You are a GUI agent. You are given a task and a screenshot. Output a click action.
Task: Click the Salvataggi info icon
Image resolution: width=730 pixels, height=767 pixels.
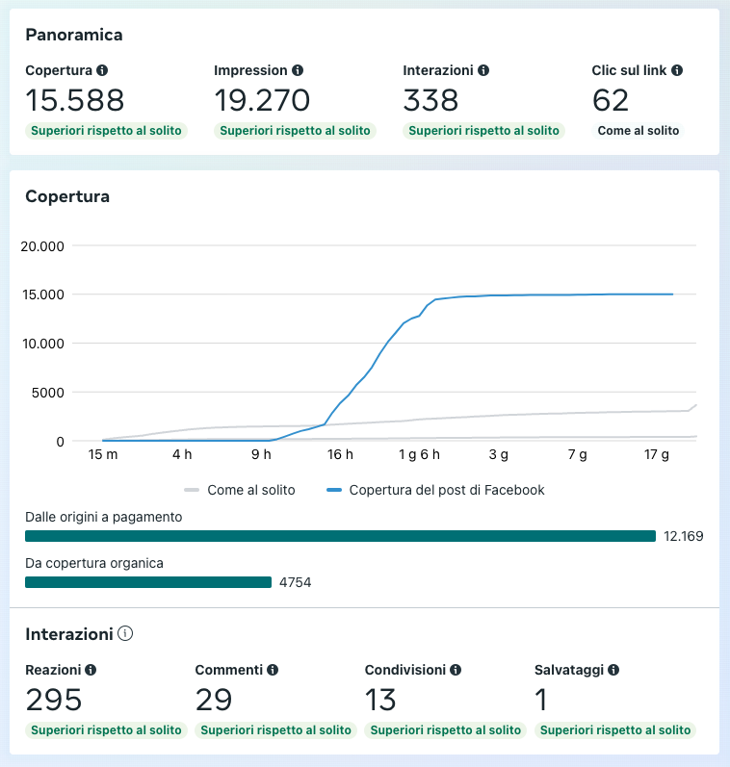pos(613,669)
